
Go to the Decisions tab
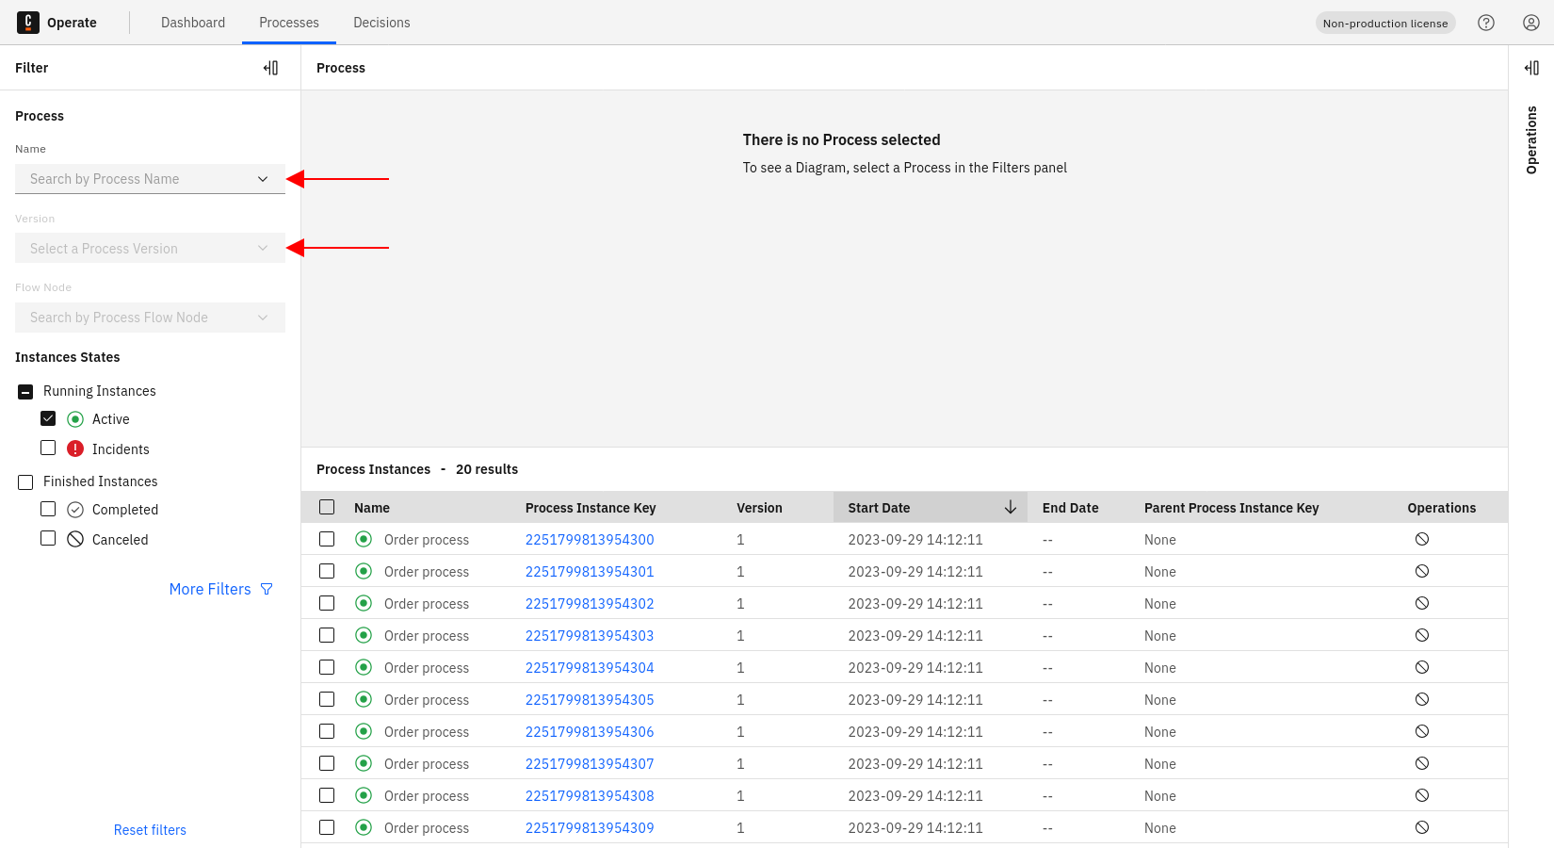click(381, 23)
